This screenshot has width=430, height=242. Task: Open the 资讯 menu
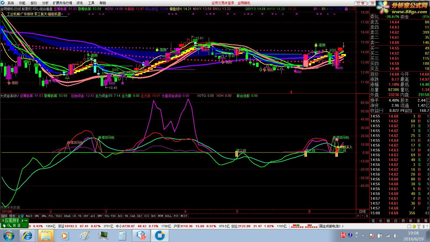(80, 3)
